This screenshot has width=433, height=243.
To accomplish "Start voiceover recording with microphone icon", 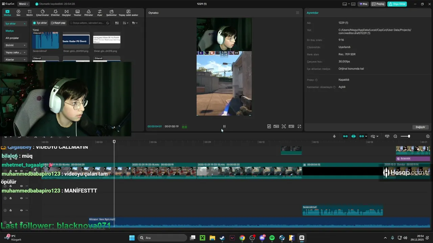I will coord(334,136).
